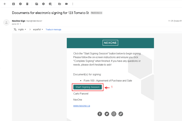Viewport: 182px width, 121px height.
Task: Open the www.nexone.ca link
Action: [x=81, y=106]
